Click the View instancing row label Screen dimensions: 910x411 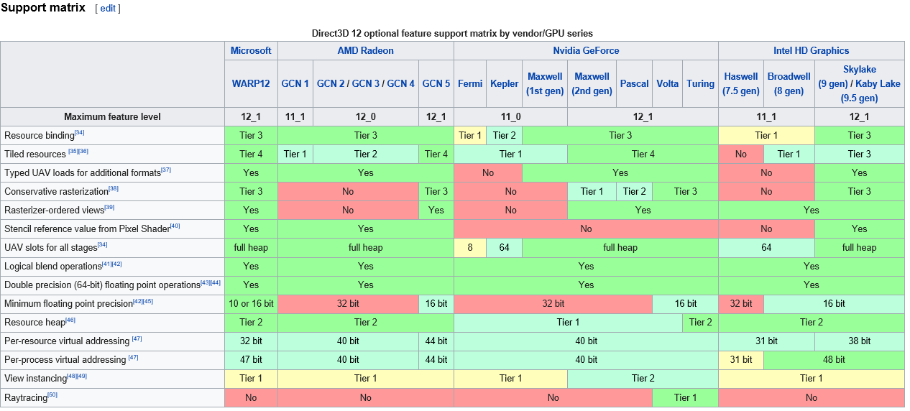35,378
